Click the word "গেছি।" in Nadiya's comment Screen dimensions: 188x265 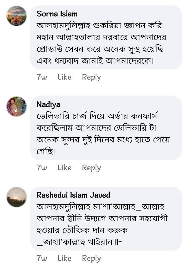click(46, 152)
